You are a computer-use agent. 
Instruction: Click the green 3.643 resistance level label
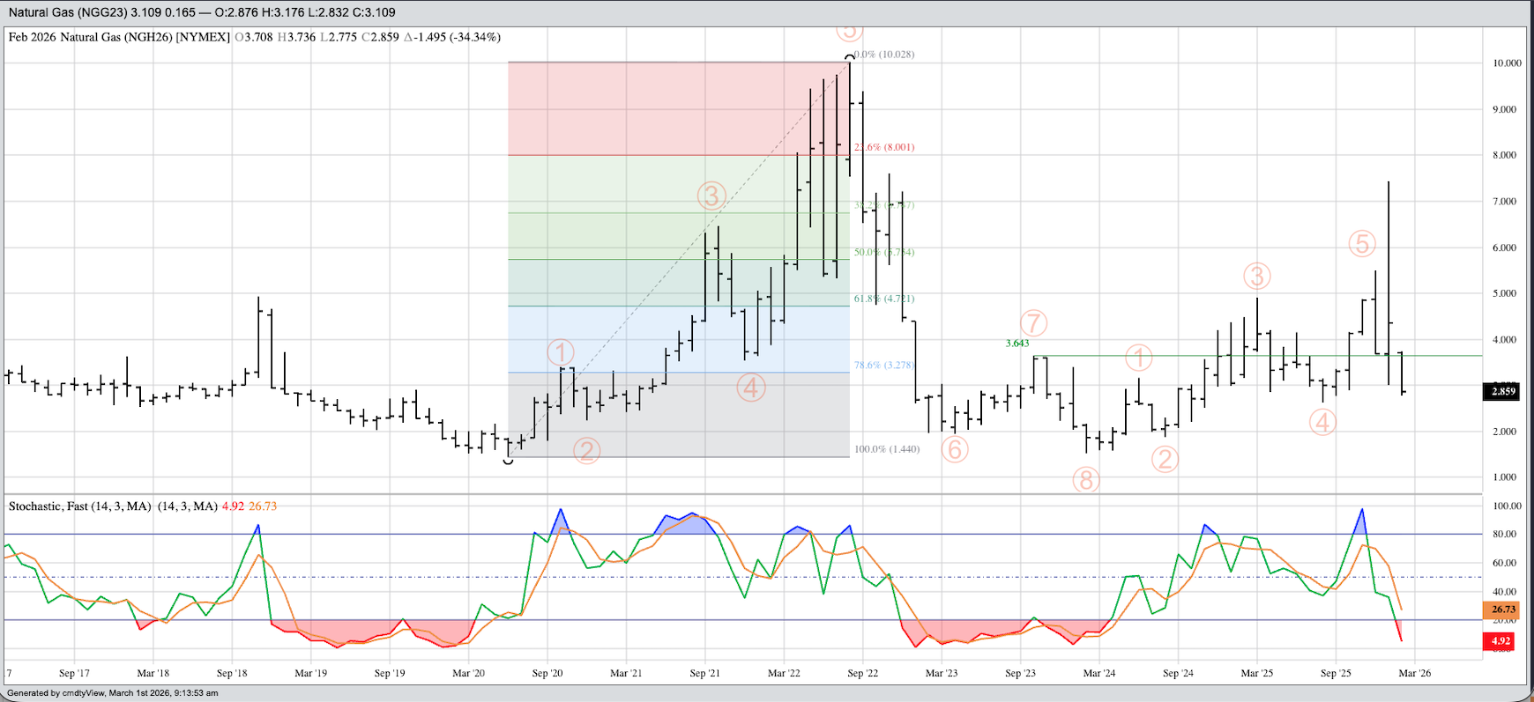1016,343
